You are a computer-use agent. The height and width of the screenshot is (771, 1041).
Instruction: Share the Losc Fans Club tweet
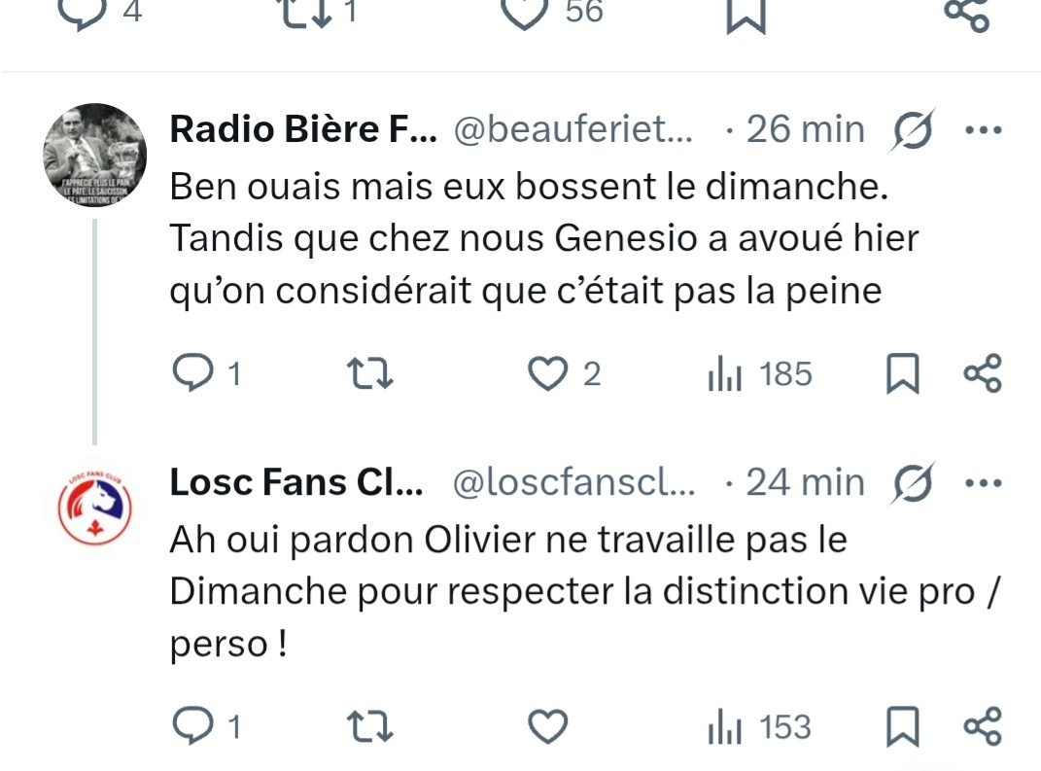pos(982,726)
